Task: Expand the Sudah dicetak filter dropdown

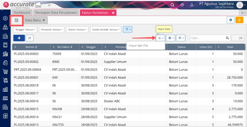Action: pos(105,30)
